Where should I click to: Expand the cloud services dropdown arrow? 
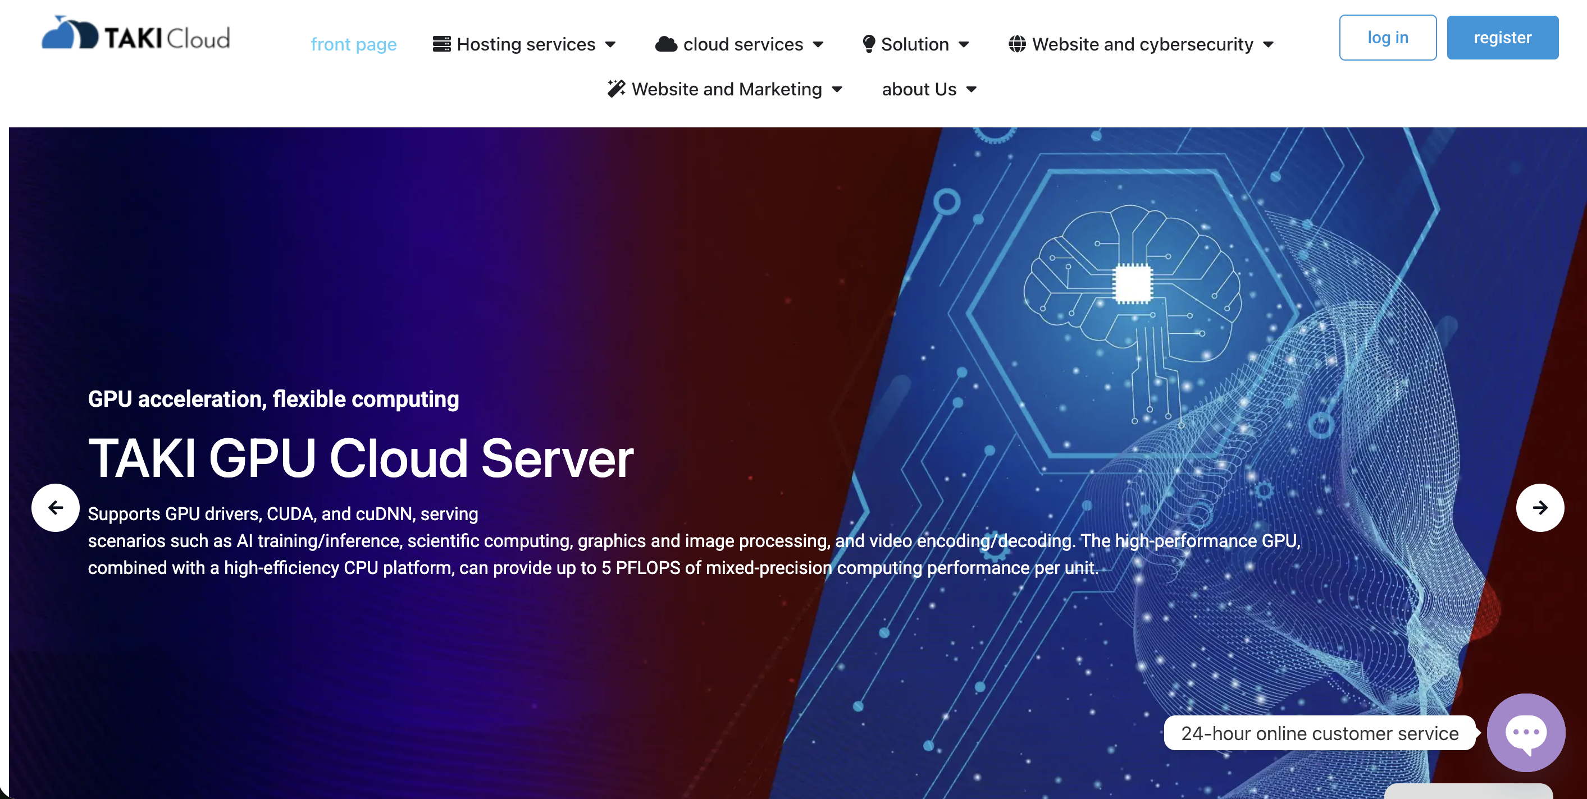pyautogui.click(x=818, y=45)
